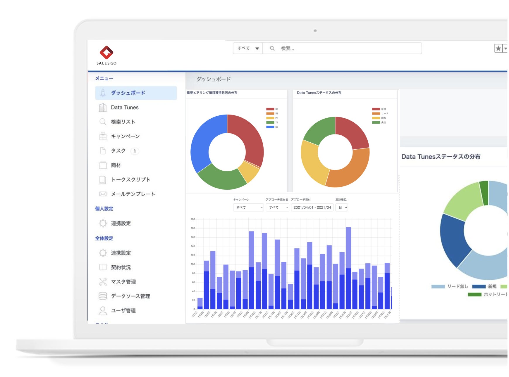Click the yellow 顧客 legend swatch
The width and height of the screenshot is (509, 377).
coord(376,118)
